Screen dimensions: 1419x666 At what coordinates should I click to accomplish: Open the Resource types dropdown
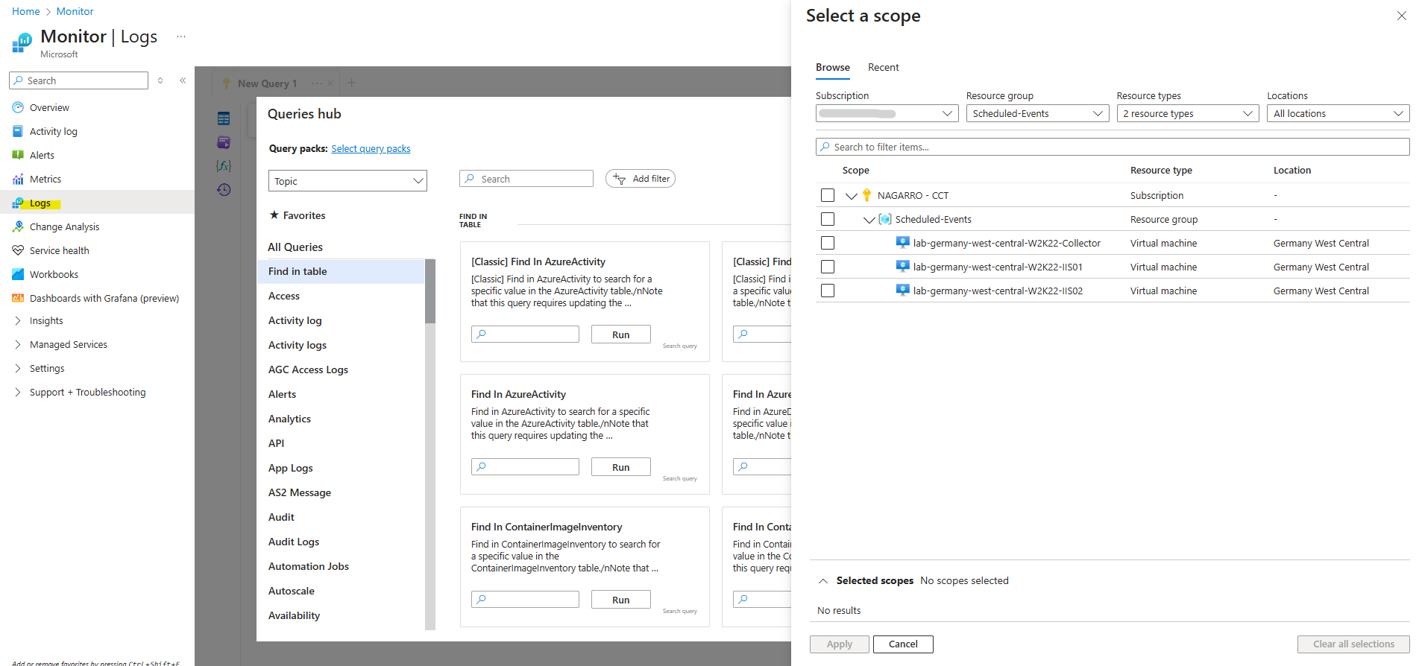click(x=1188, y=113)
